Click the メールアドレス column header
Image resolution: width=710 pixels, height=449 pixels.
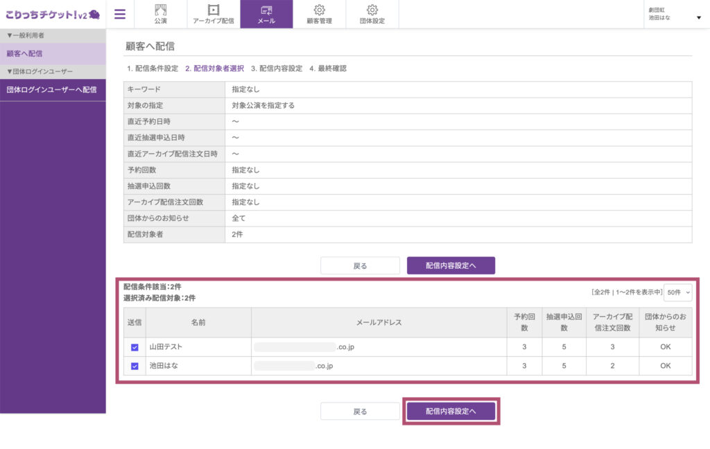coord(379,322)
